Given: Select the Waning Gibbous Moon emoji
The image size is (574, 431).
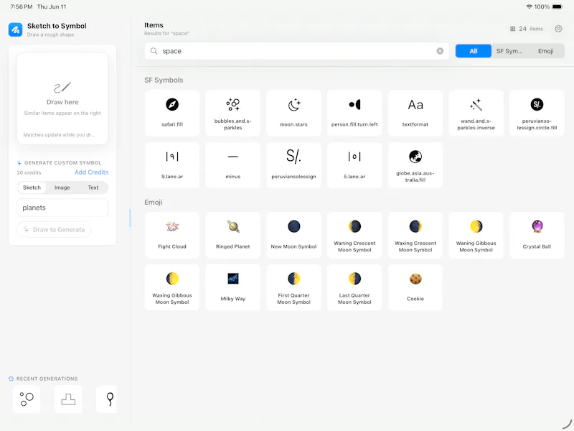Looking at the screenshot, I should 476,236.
